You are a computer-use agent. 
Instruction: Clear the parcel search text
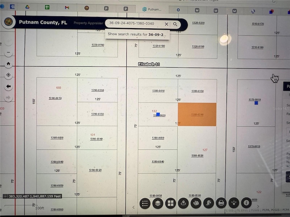[166, 24]
